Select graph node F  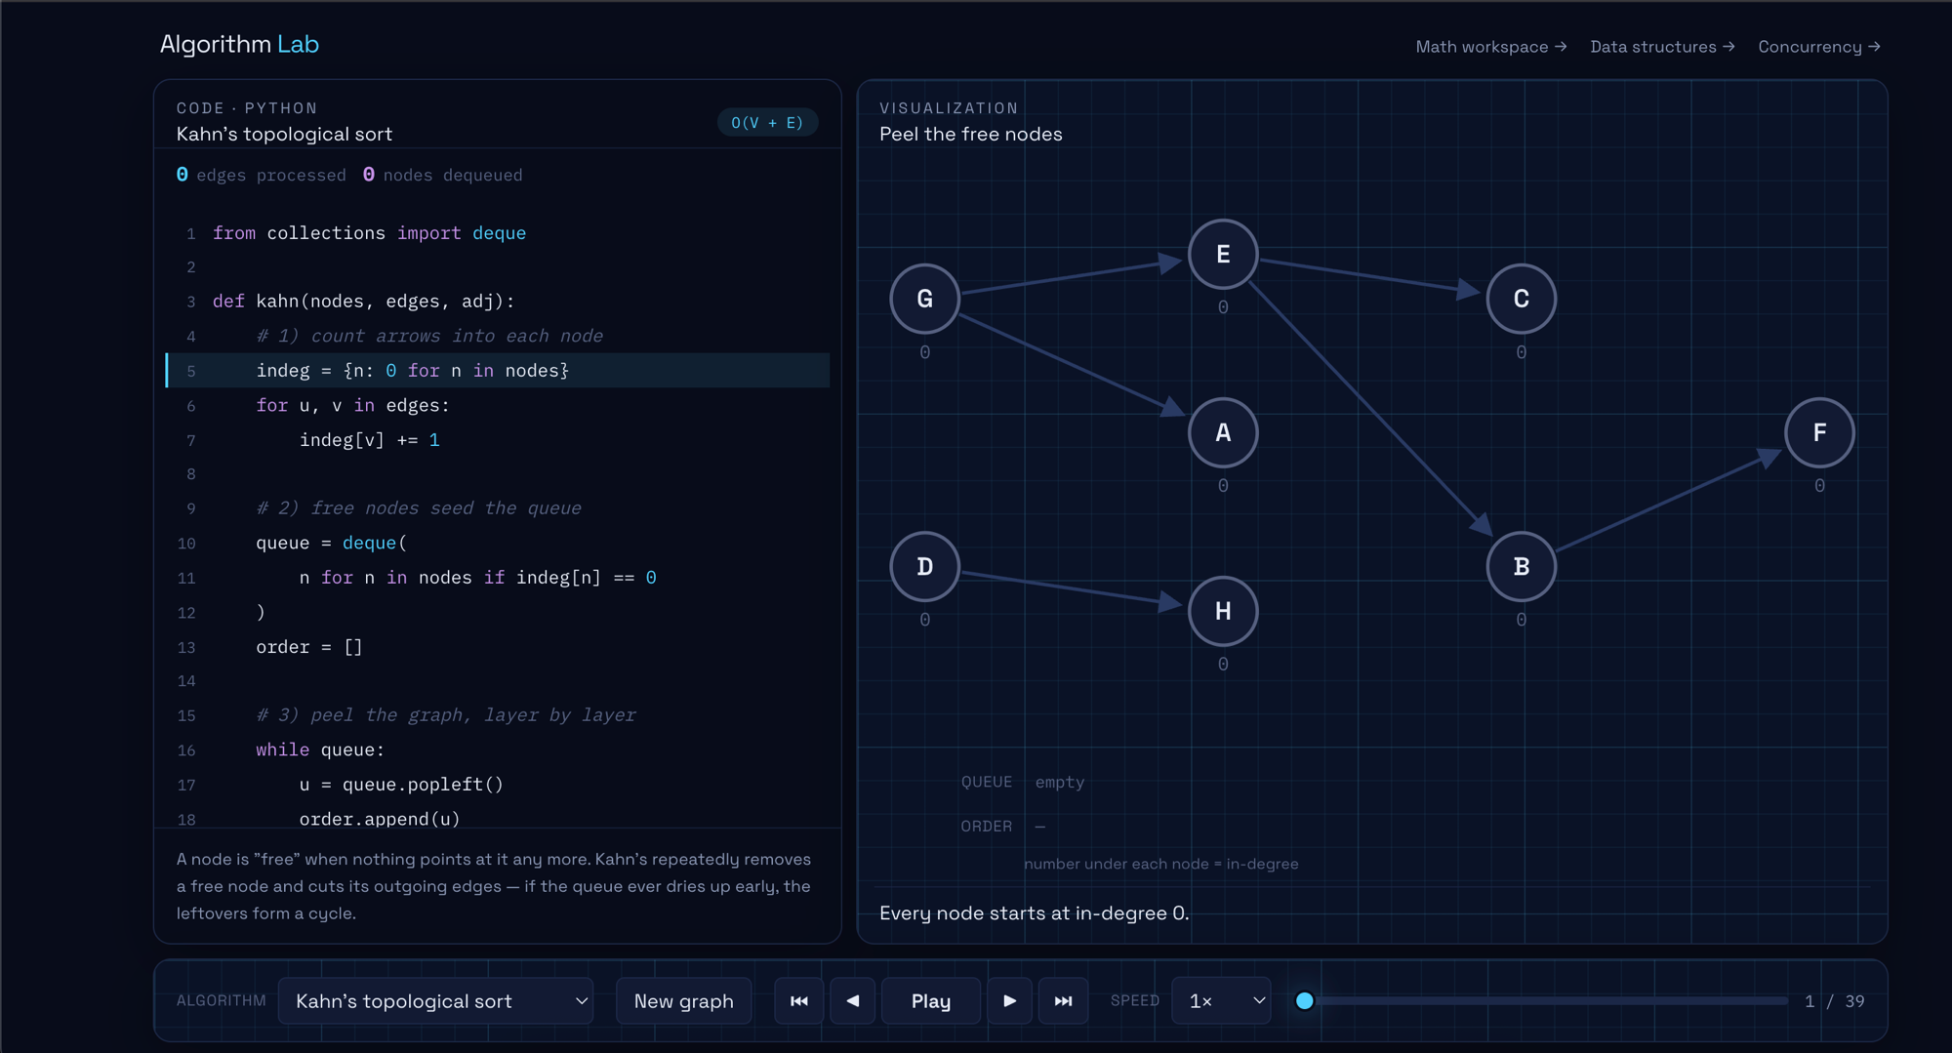click(1819, 432)
